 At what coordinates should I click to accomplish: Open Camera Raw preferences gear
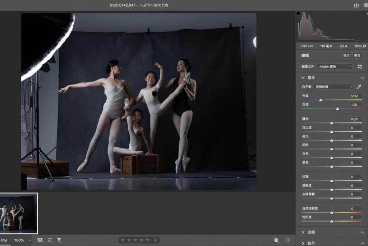coord(365,5)
